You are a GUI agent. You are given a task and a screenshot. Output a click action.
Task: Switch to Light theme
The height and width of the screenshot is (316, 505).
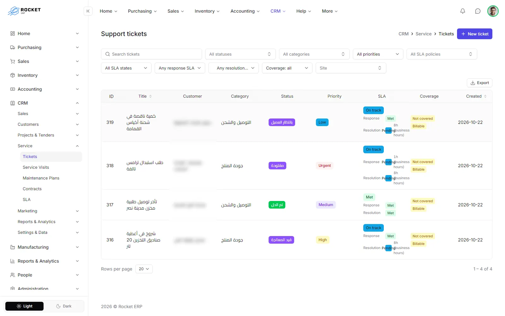tap(25, 306)
